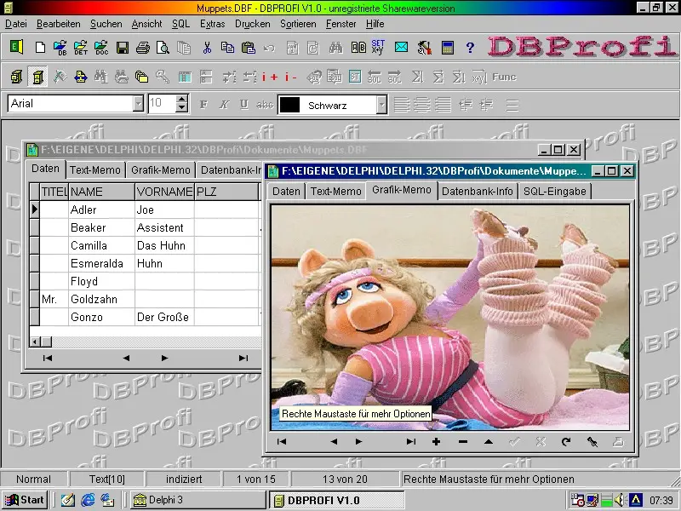Click left arrow of back window horizontal scrollbar

pos(35,342)
